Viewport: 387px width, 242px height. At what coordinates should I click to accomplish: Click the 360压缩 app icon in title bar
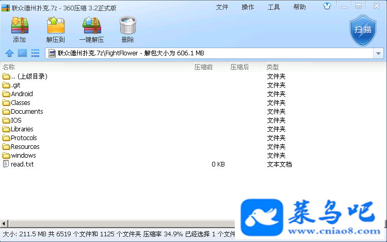point(6,8)
